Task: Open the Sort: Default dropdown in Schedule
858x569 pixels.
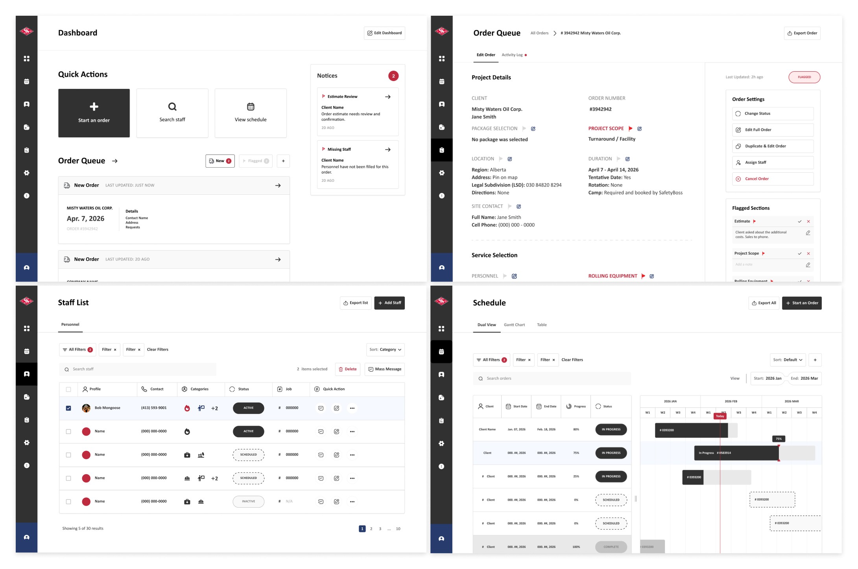Action: [788, 360]
